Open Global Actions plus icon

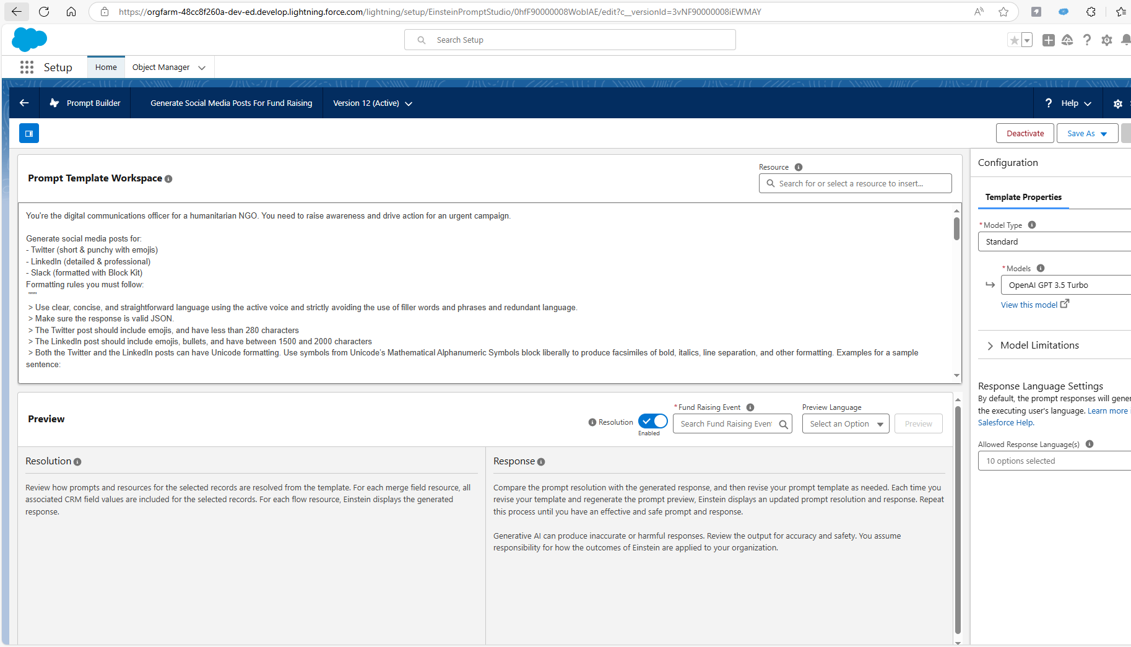coord(1048,40)
